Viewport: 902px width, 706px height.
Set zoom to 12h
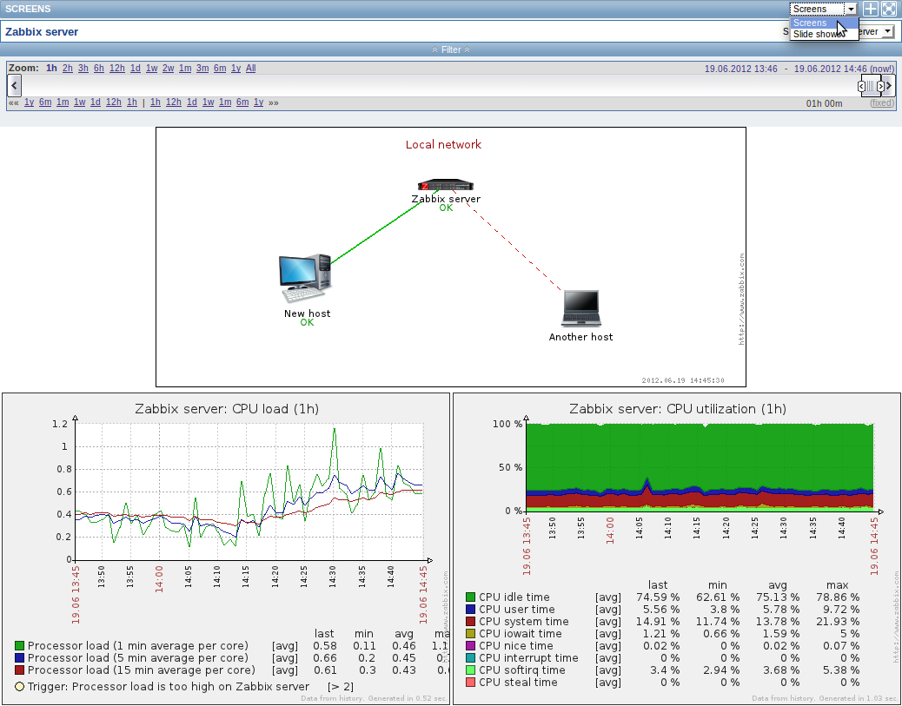pyautogui.click(x=117, y=68)
